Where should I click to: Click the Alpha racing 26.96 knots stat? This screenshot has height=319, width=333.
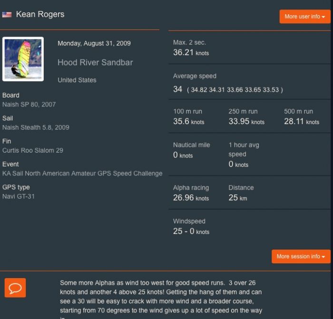pos(191,198)
